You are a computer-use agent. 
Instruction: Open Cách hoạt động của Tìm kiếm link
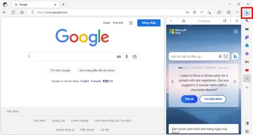click(x=113, y=121)
